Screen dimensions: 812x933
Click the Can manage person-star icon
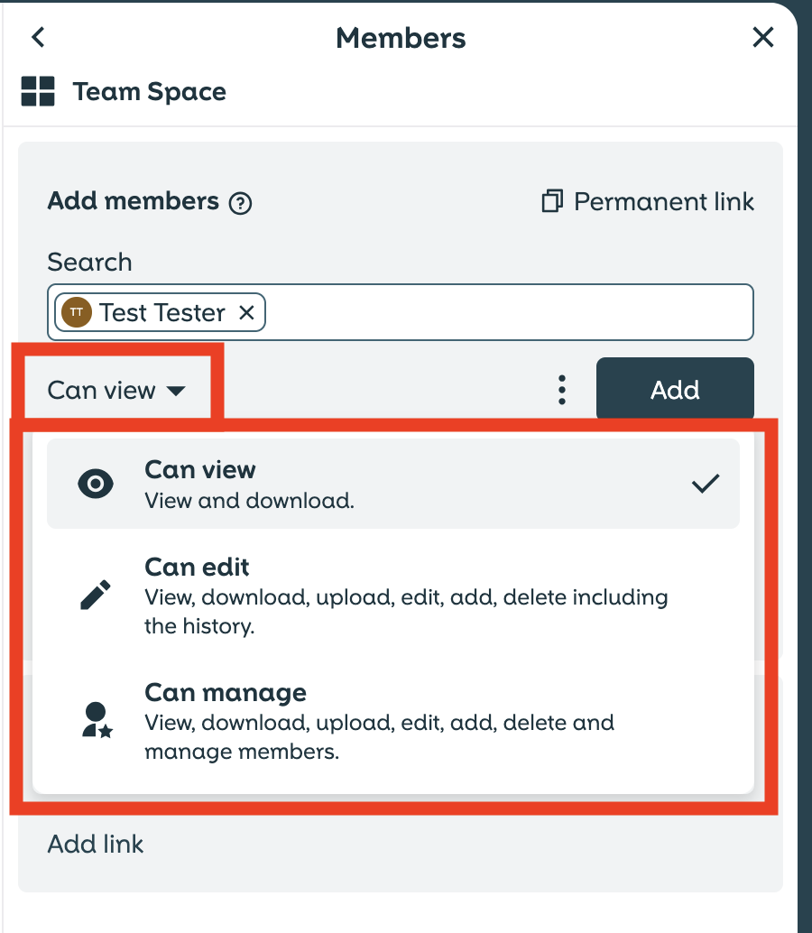(96, 721)
